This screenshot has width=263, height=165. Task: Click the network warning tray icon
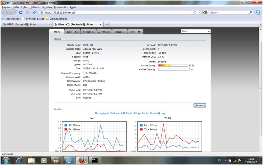(x=235, y=161)
